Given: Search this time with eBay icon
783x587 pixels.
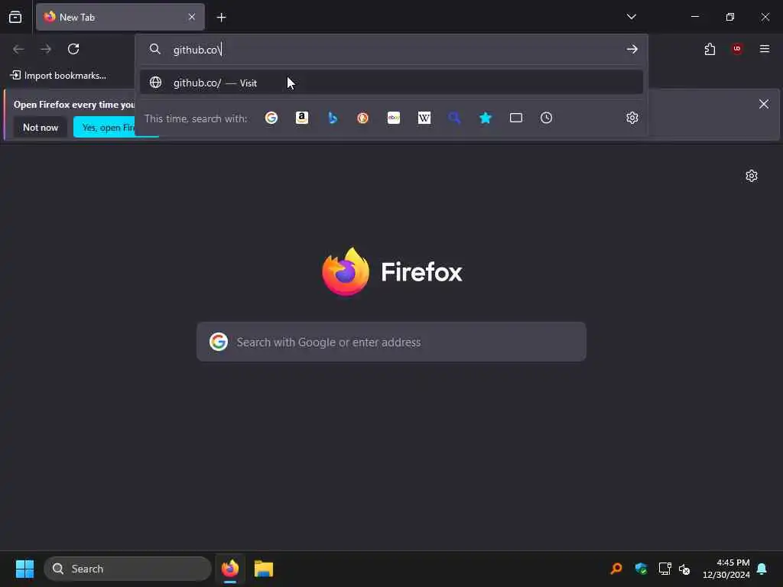Looking at the screenshot, I should click(x=394, y=118).
